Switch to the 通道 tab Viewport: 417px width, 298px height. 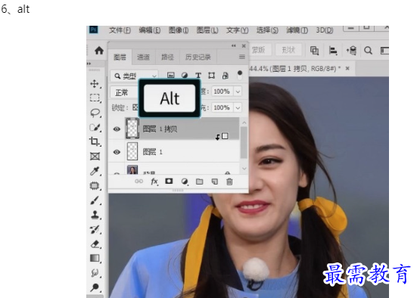pos(143,57)
